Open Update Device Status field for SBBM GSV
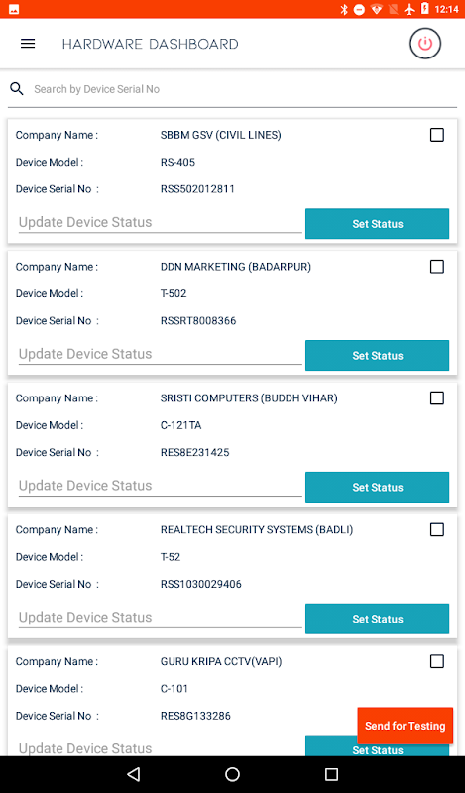 tap(160, 222)
